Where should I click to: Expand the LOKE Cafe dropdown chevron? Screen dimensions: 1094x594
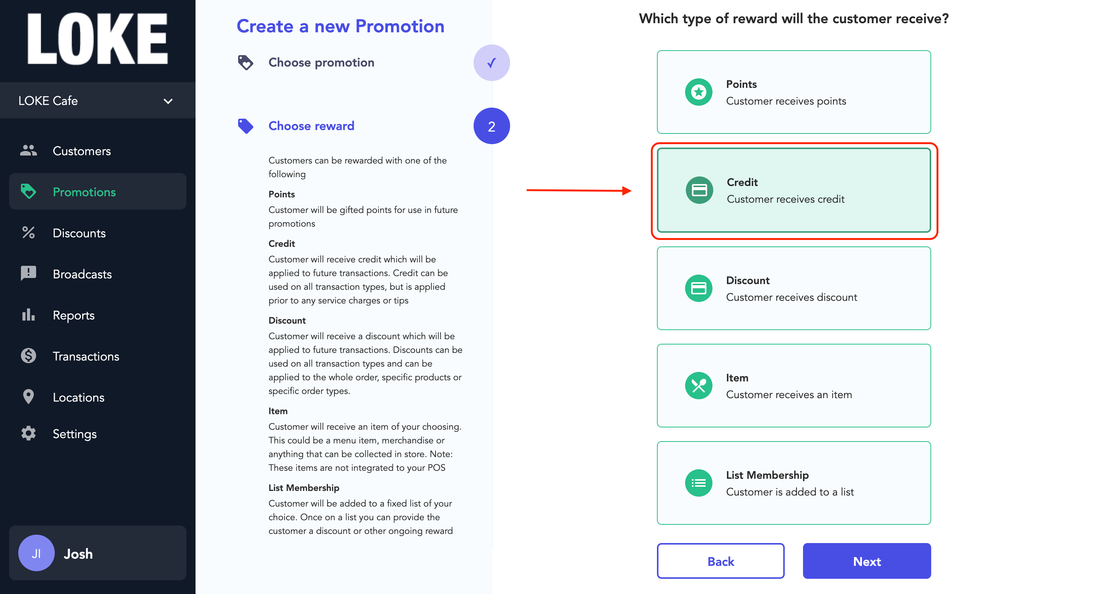[x=168, y=101]
